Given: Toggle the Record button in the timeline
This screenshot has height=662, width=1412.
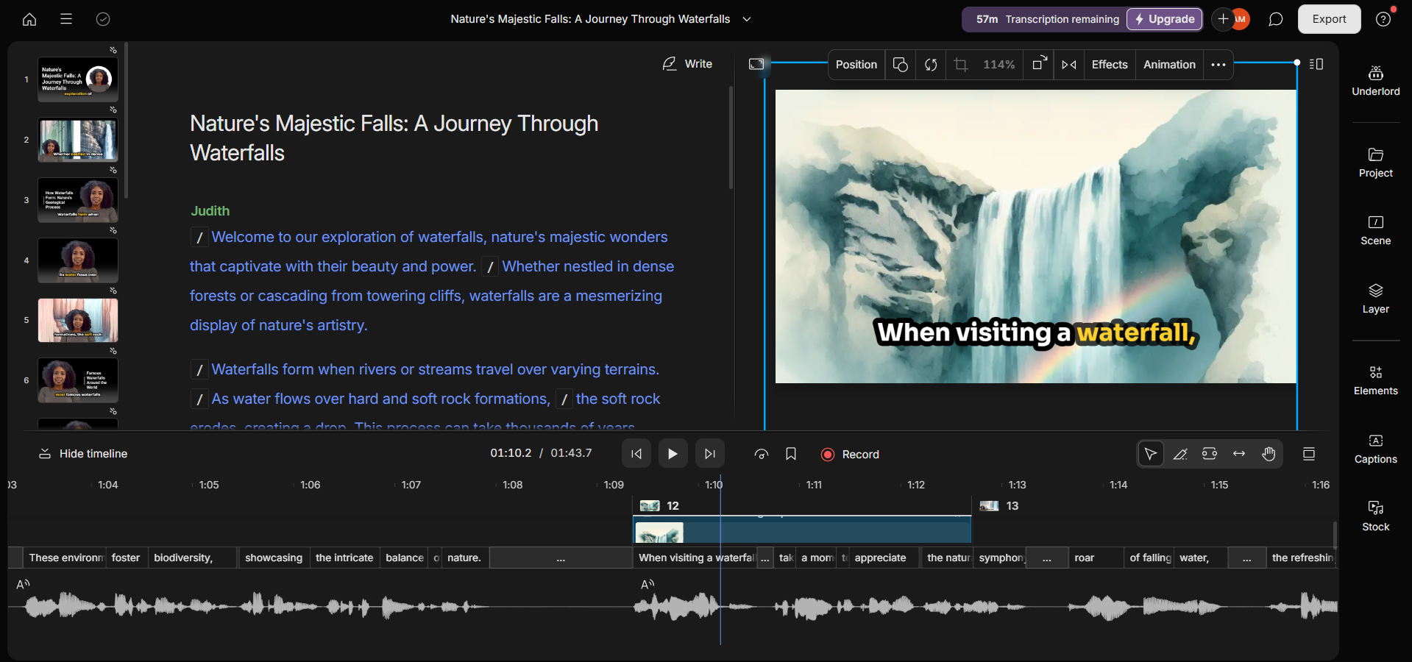Looking at the screenshot, I should (x=849, y=454).
